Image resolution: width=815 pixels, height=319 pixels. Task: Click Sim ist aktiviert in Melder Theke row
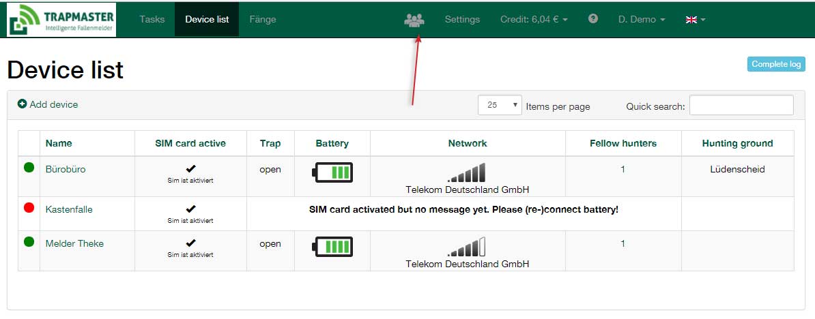point(190,255)
